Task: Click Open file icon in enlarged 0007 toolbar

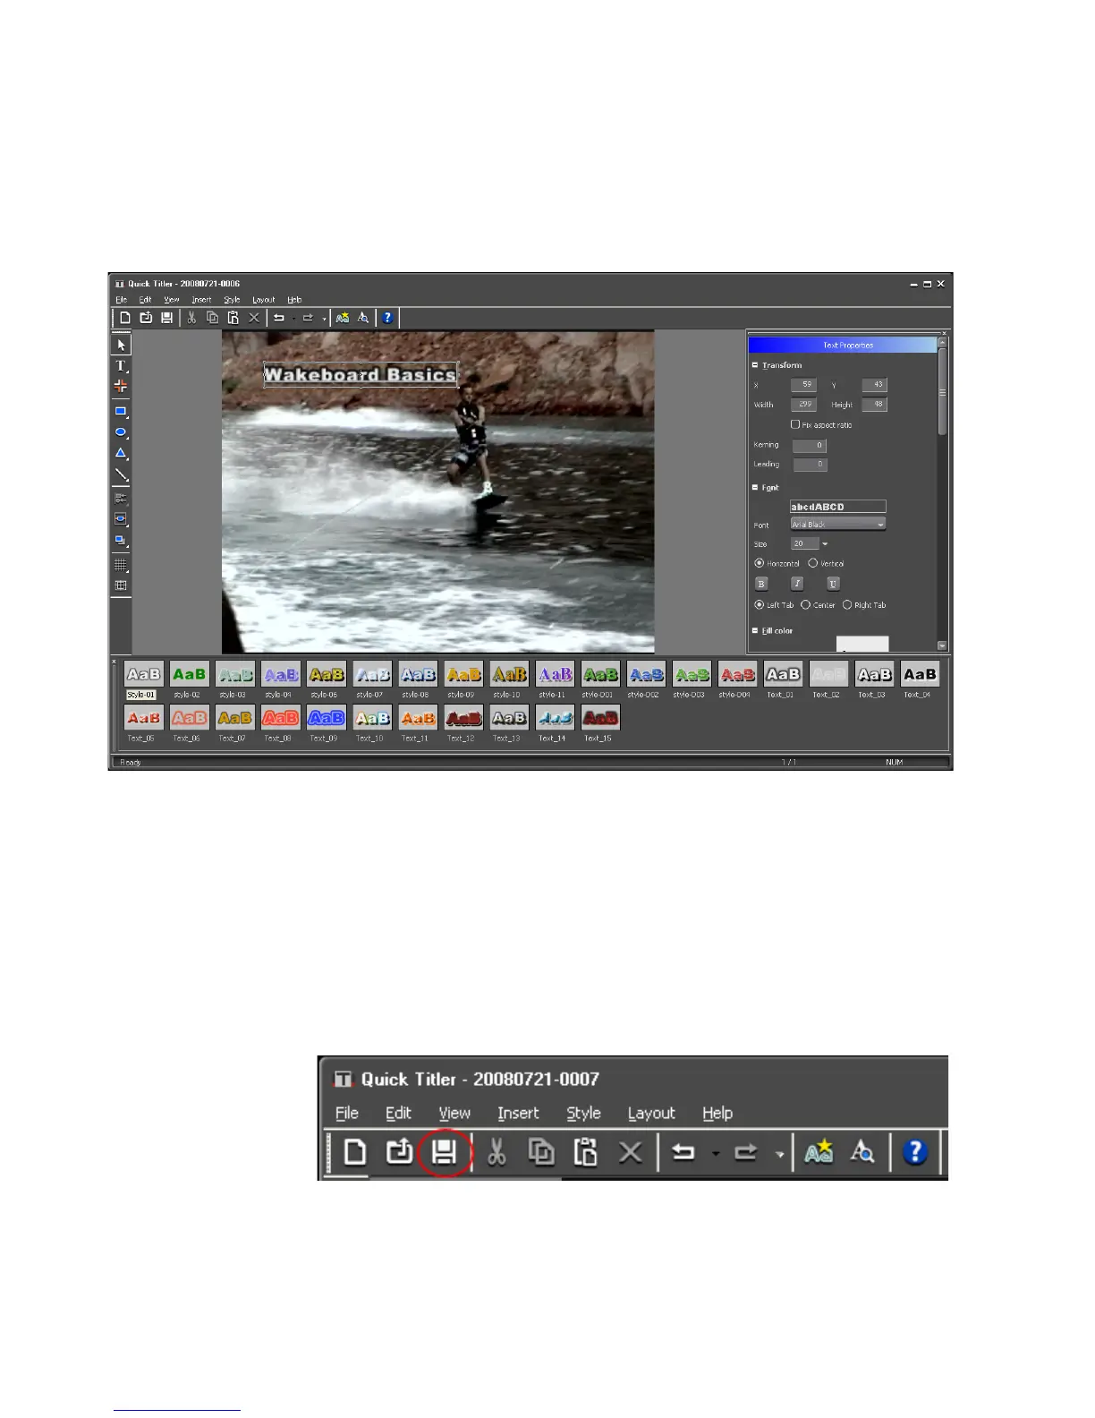Action: pos(399,1152)
